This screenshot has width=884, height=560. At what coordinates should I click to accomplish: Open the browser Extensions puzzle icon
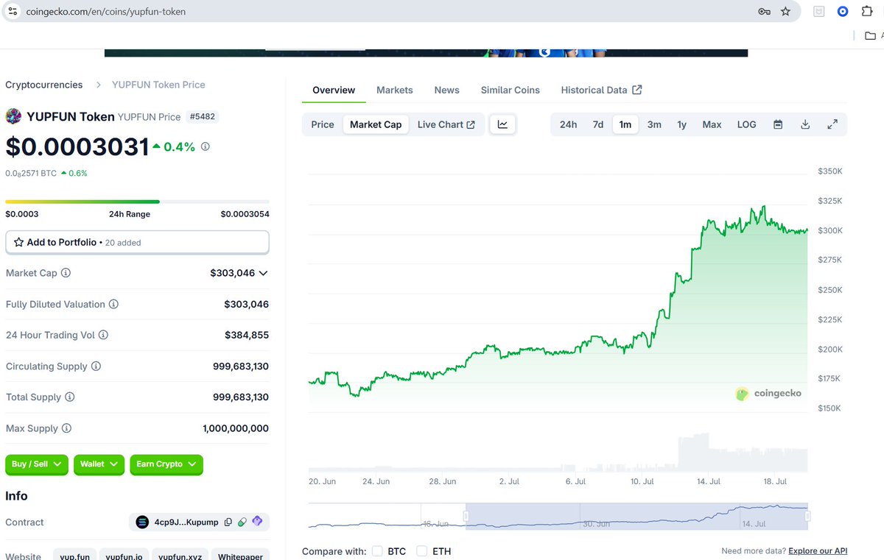(x=867, y=11)
